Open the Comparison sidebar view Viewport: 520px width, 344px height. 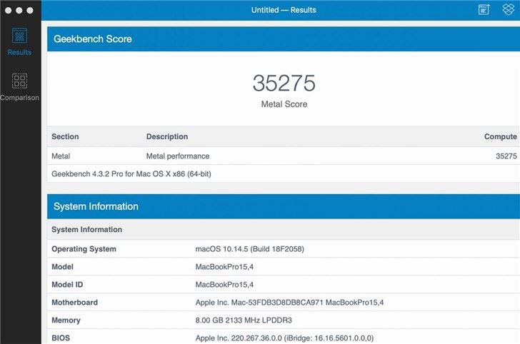pyautogui.click(x=19, y=87)
